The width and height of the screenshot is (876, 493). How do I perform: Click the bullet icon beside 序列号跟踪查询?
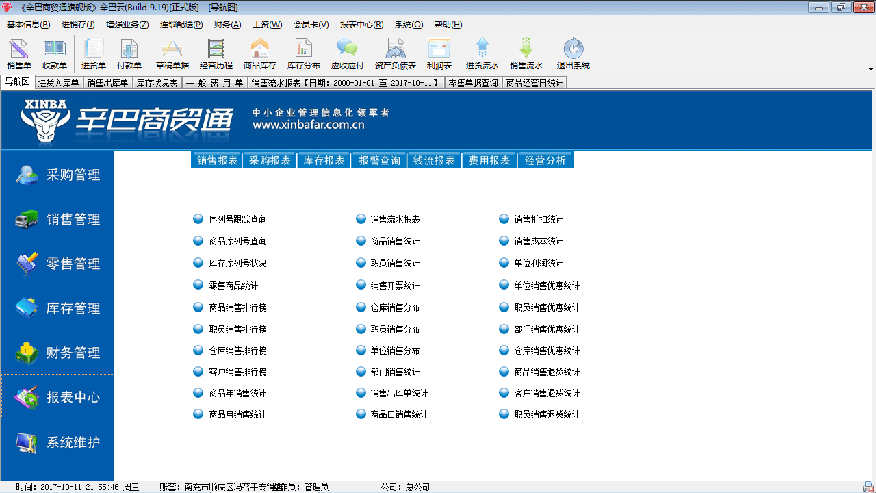198,219
